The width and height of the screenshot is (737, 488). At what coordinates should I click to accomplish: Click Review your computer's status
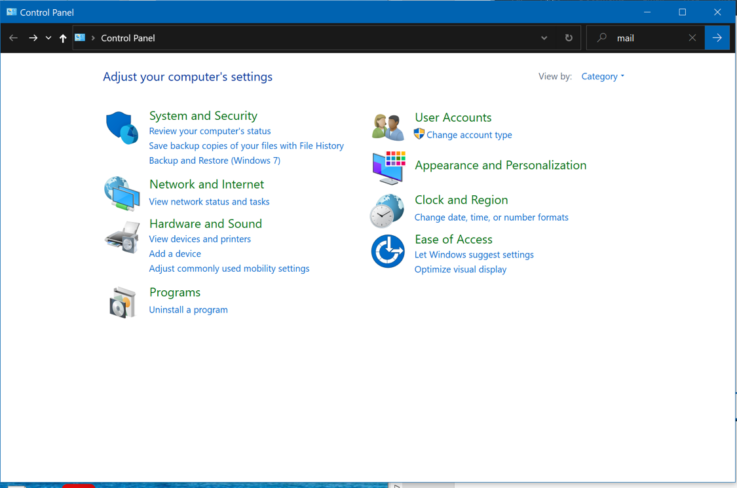[x=210, y=131]
